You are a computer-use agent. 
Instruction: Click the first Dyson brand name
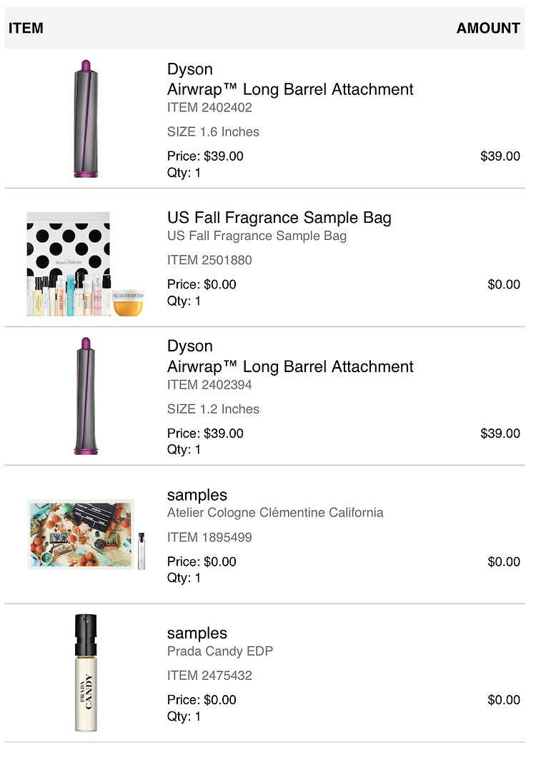click(189, 69)
